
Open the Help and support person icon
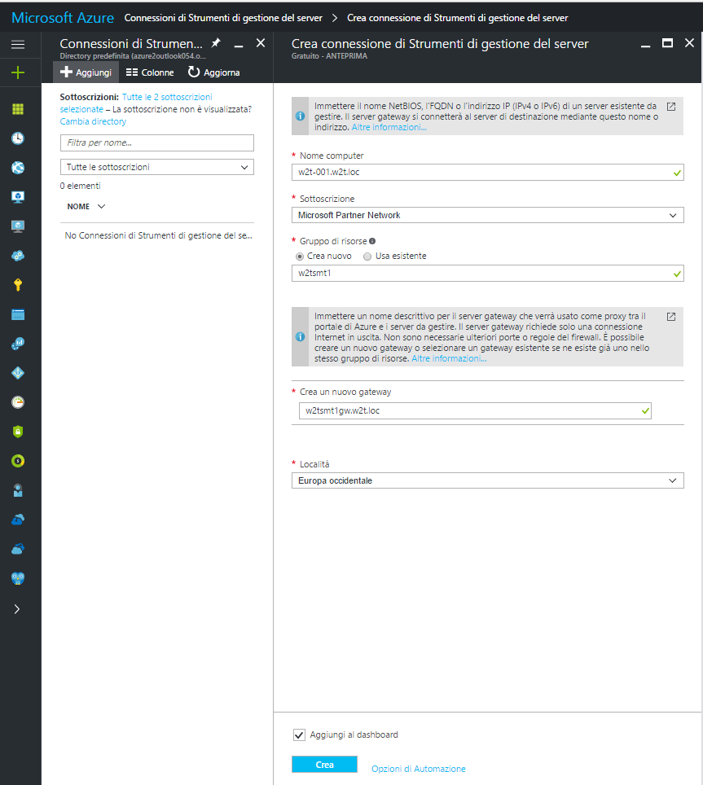click(x=18, y=490)
